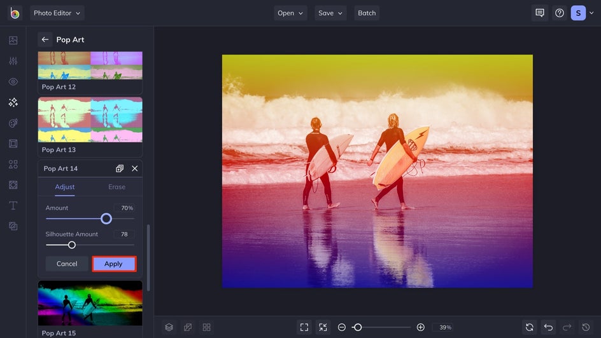The image size is (601, 338).
Task: Click the zoom level slider handle
Action: click(x=358, y=327)
